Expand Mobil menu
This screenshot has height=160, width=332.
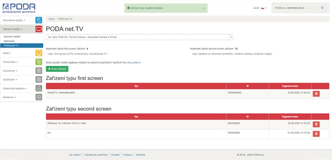pyautogui.click(x=7, y=53)
